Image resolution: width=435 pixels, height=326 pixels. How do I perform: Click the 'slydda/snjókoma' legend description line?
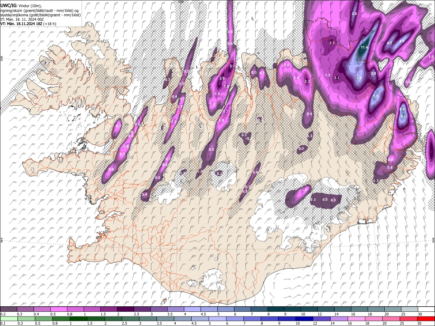point(40,15)
